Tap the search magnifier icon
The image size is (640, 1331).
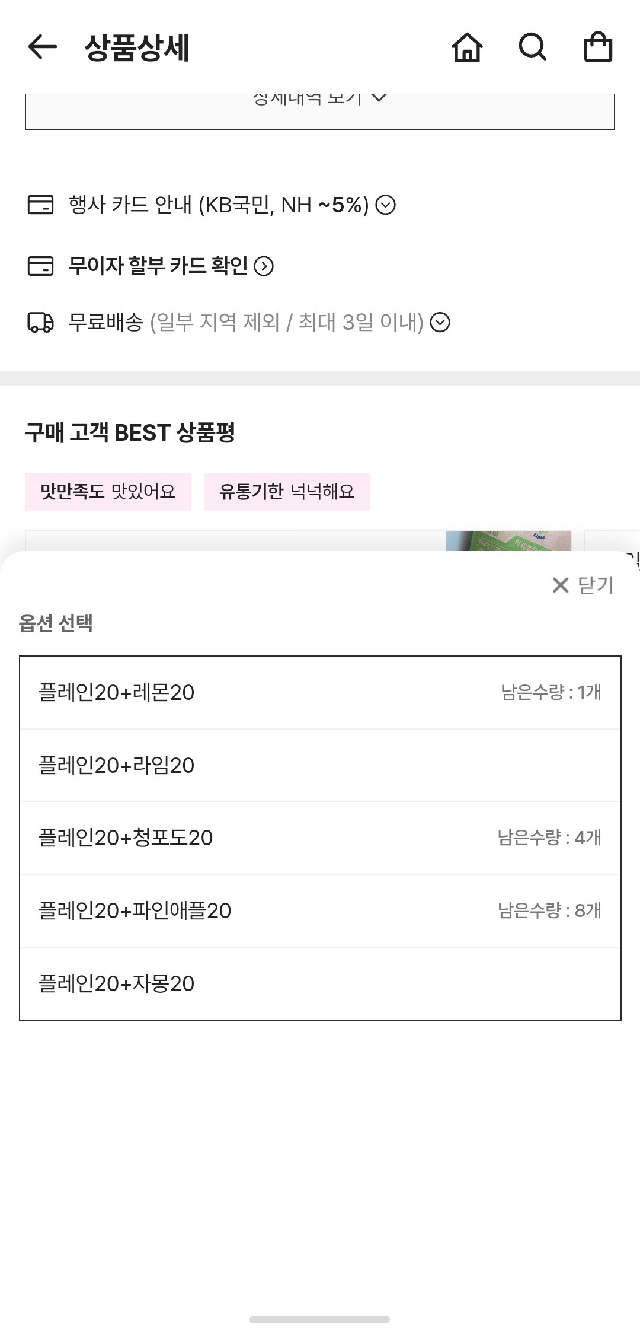(x=533, y=47)
